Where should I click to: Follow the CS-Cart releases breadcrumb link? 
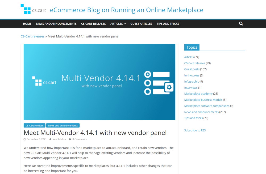tap(32, 36)
